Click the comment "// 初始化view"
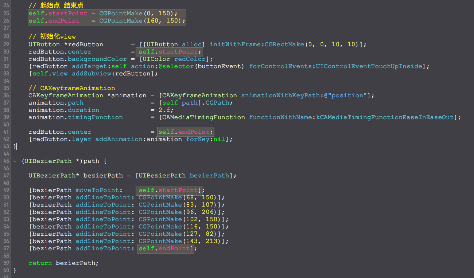The width and height of the screenshot is (474, 278). pos(52,36)
